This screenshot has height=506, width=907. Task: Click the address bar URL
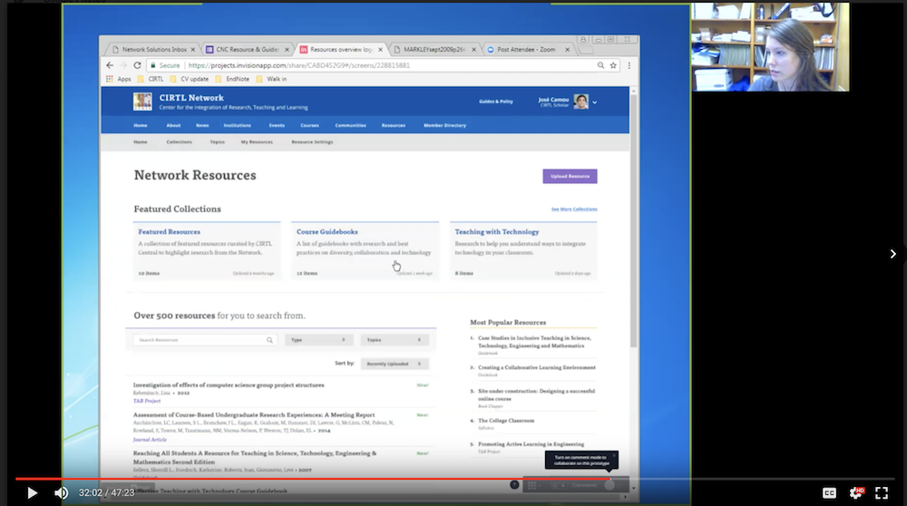tap(299, 65)
